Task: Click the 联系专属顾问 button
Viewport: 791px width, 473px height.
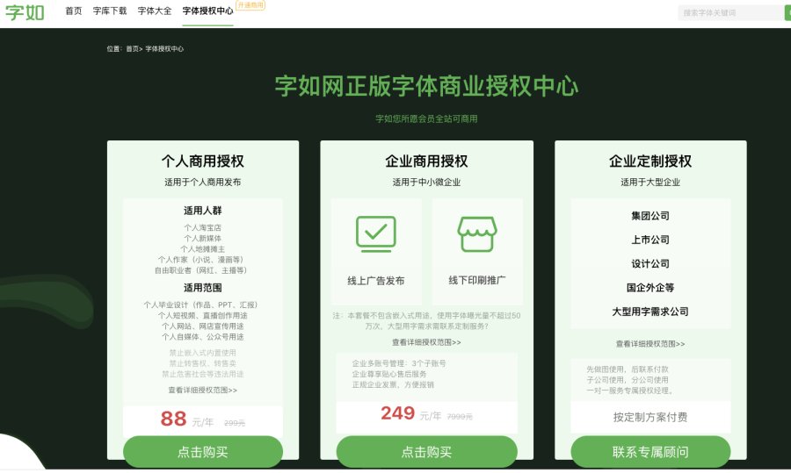Action: point(650,452)
